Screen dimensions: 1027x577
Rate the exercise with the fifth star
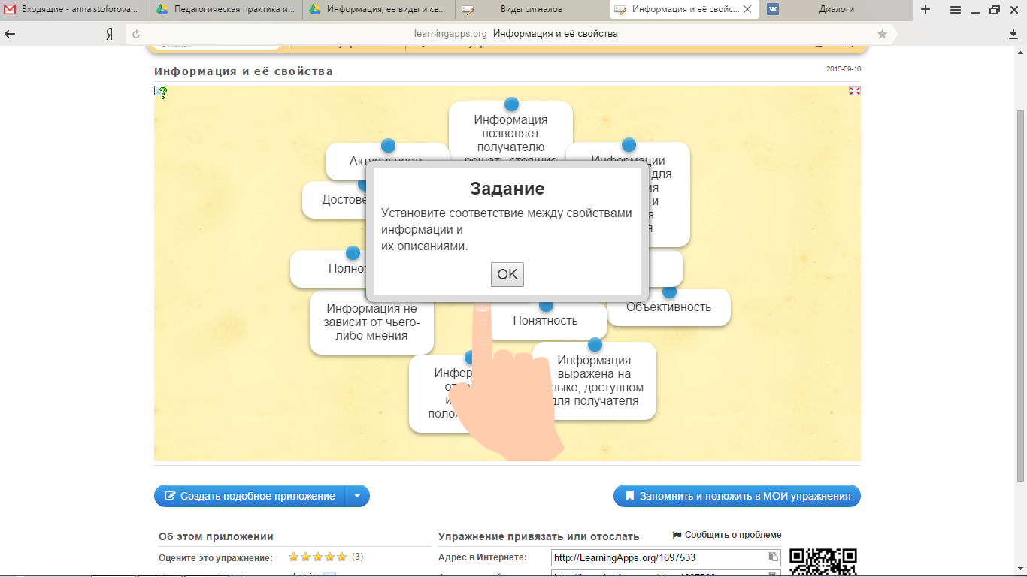click(342, 557)
